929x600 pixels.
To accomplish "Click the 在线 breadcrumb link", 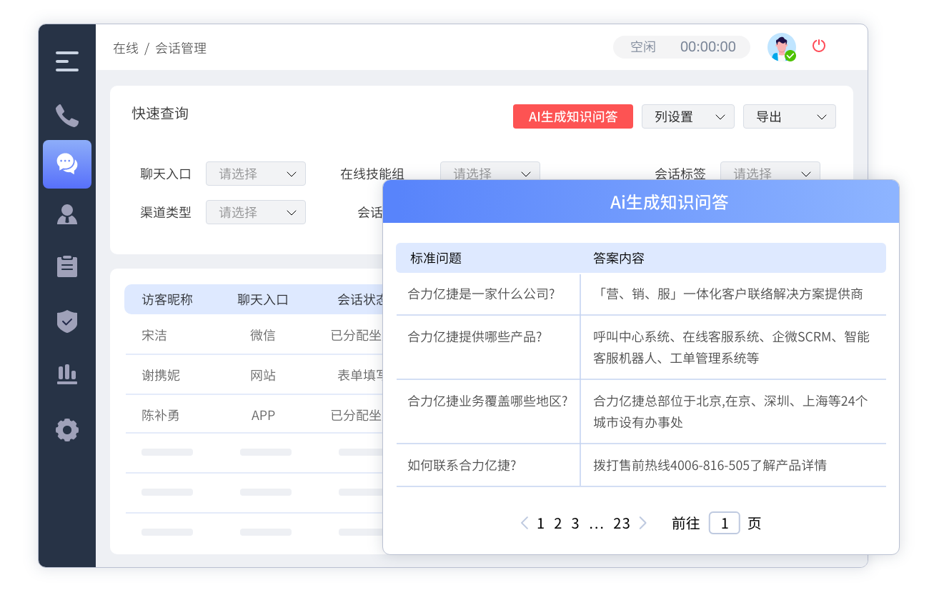I will point(126,49).
